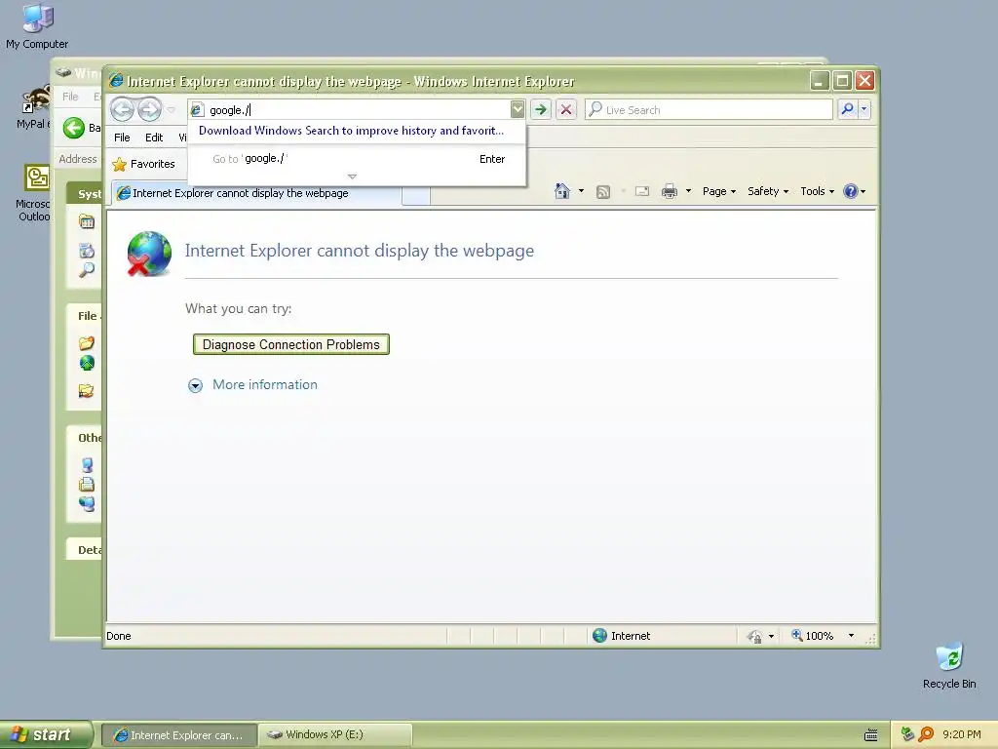
Task: Open the Edit menu in Internet Explorer
Action: click(153, 138)
